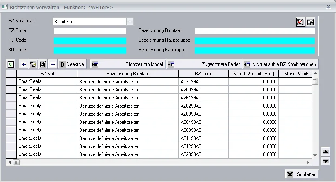This screenshot has height=182, width=336.
Task: Open Richtzeit pro Modell
Action: tap(128, 64)
